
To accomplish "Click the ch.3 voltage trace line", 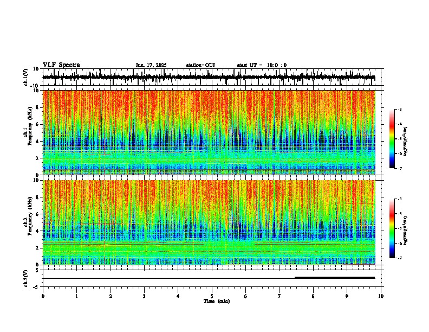I will 209,278.
